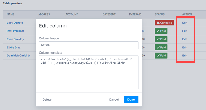The image size is (206, 110).
Task: Click Paid badge in Eddie Diaz row
Action: point(161,47)
